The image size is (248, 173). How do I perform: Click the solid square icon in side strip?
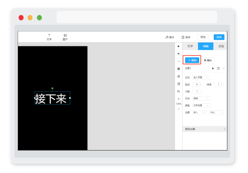click(178, 69)
